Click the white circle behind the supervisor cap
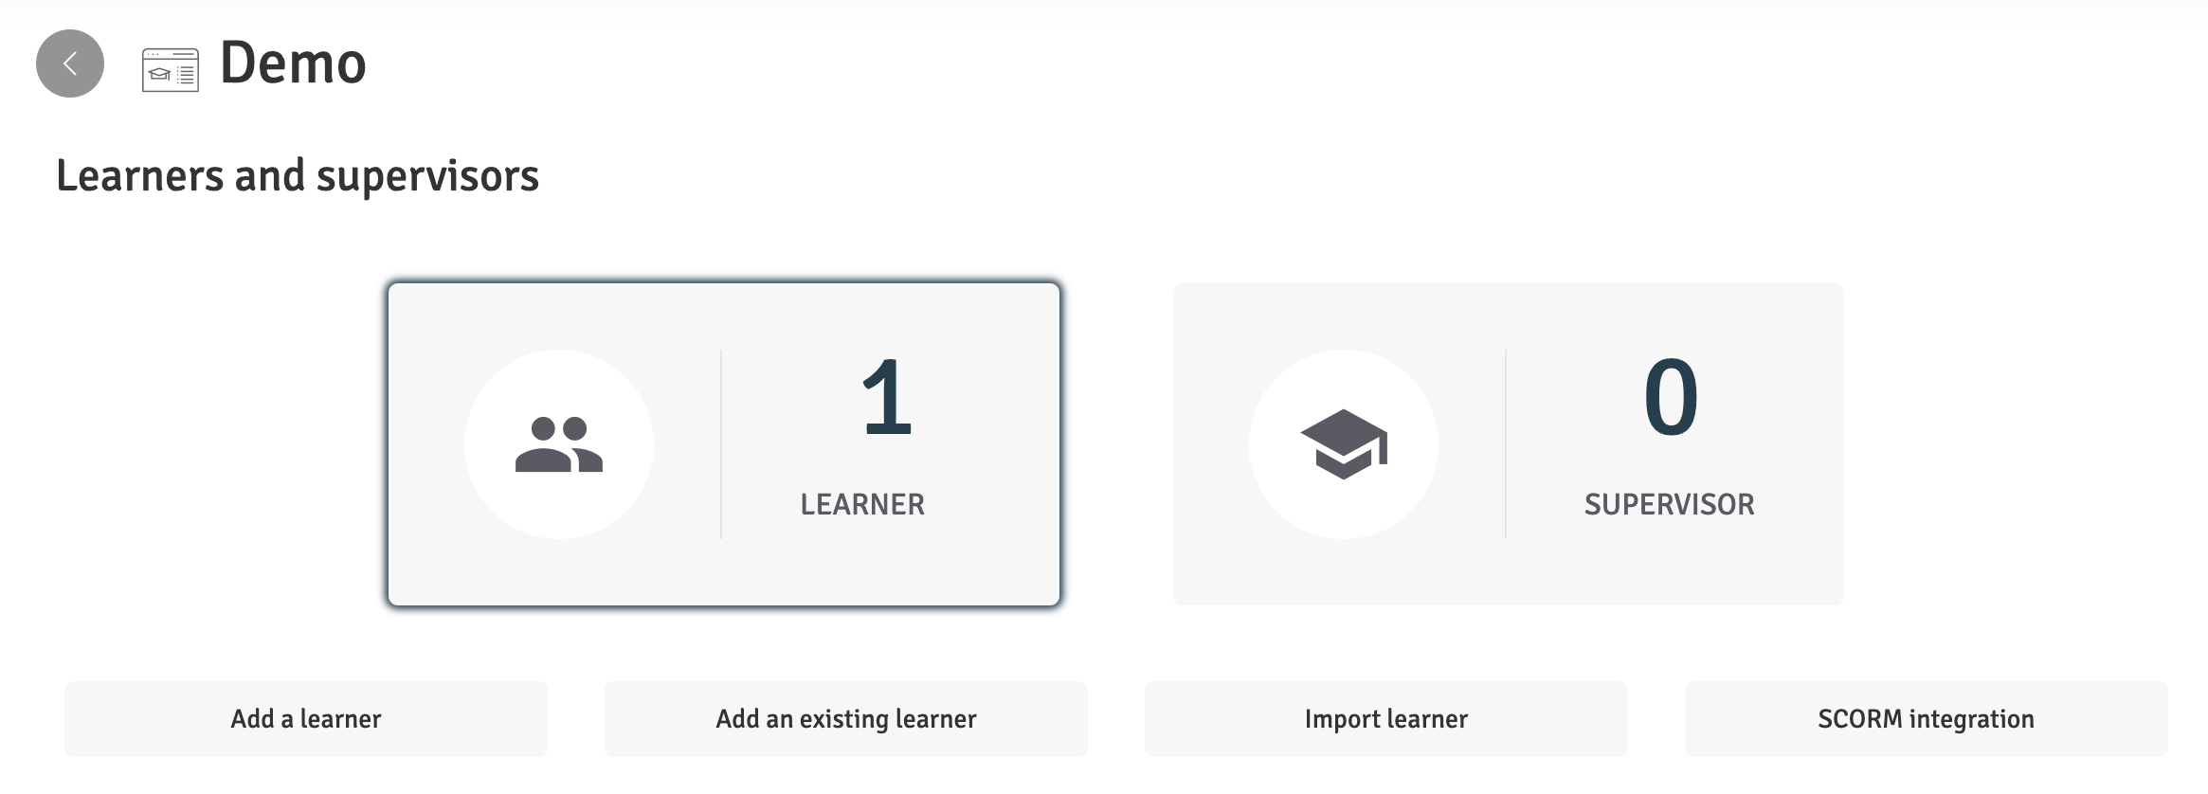2208x794 pixels. (1344, 444)
